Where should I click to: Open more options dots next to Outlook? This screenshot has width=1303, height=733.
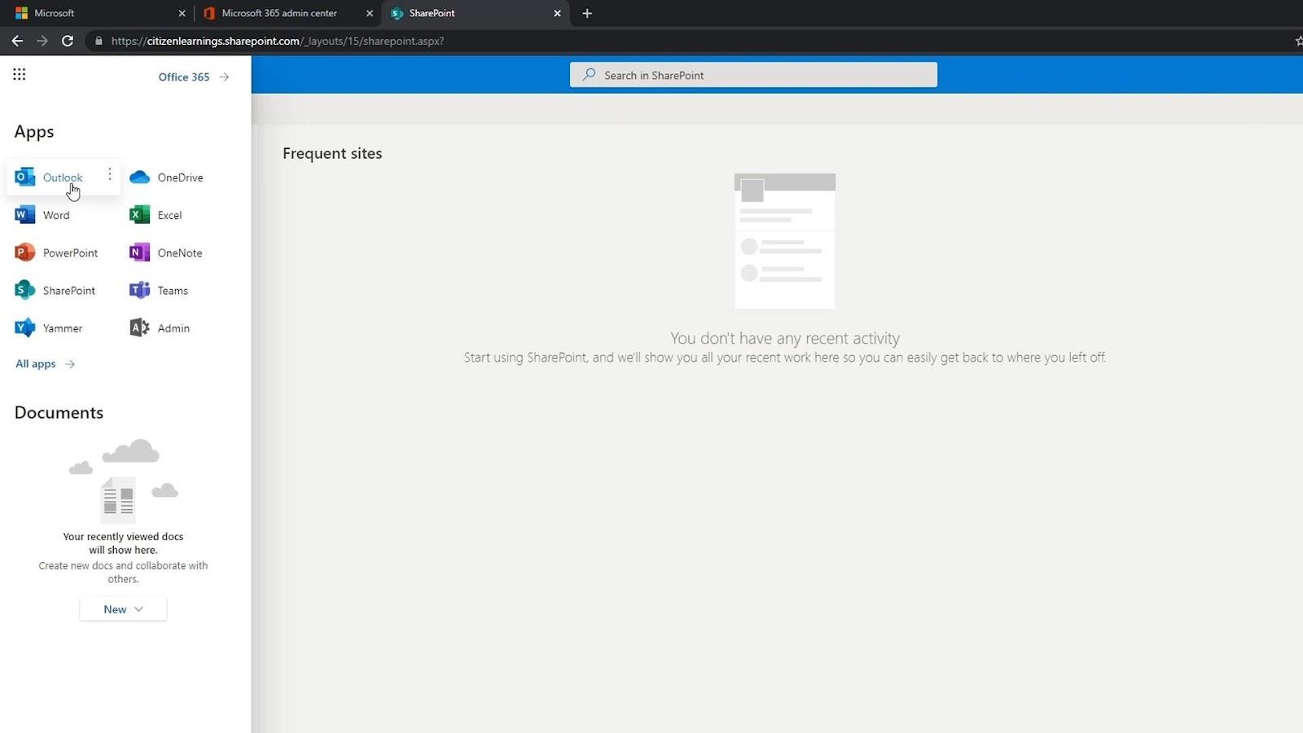(x=110, y=175)
